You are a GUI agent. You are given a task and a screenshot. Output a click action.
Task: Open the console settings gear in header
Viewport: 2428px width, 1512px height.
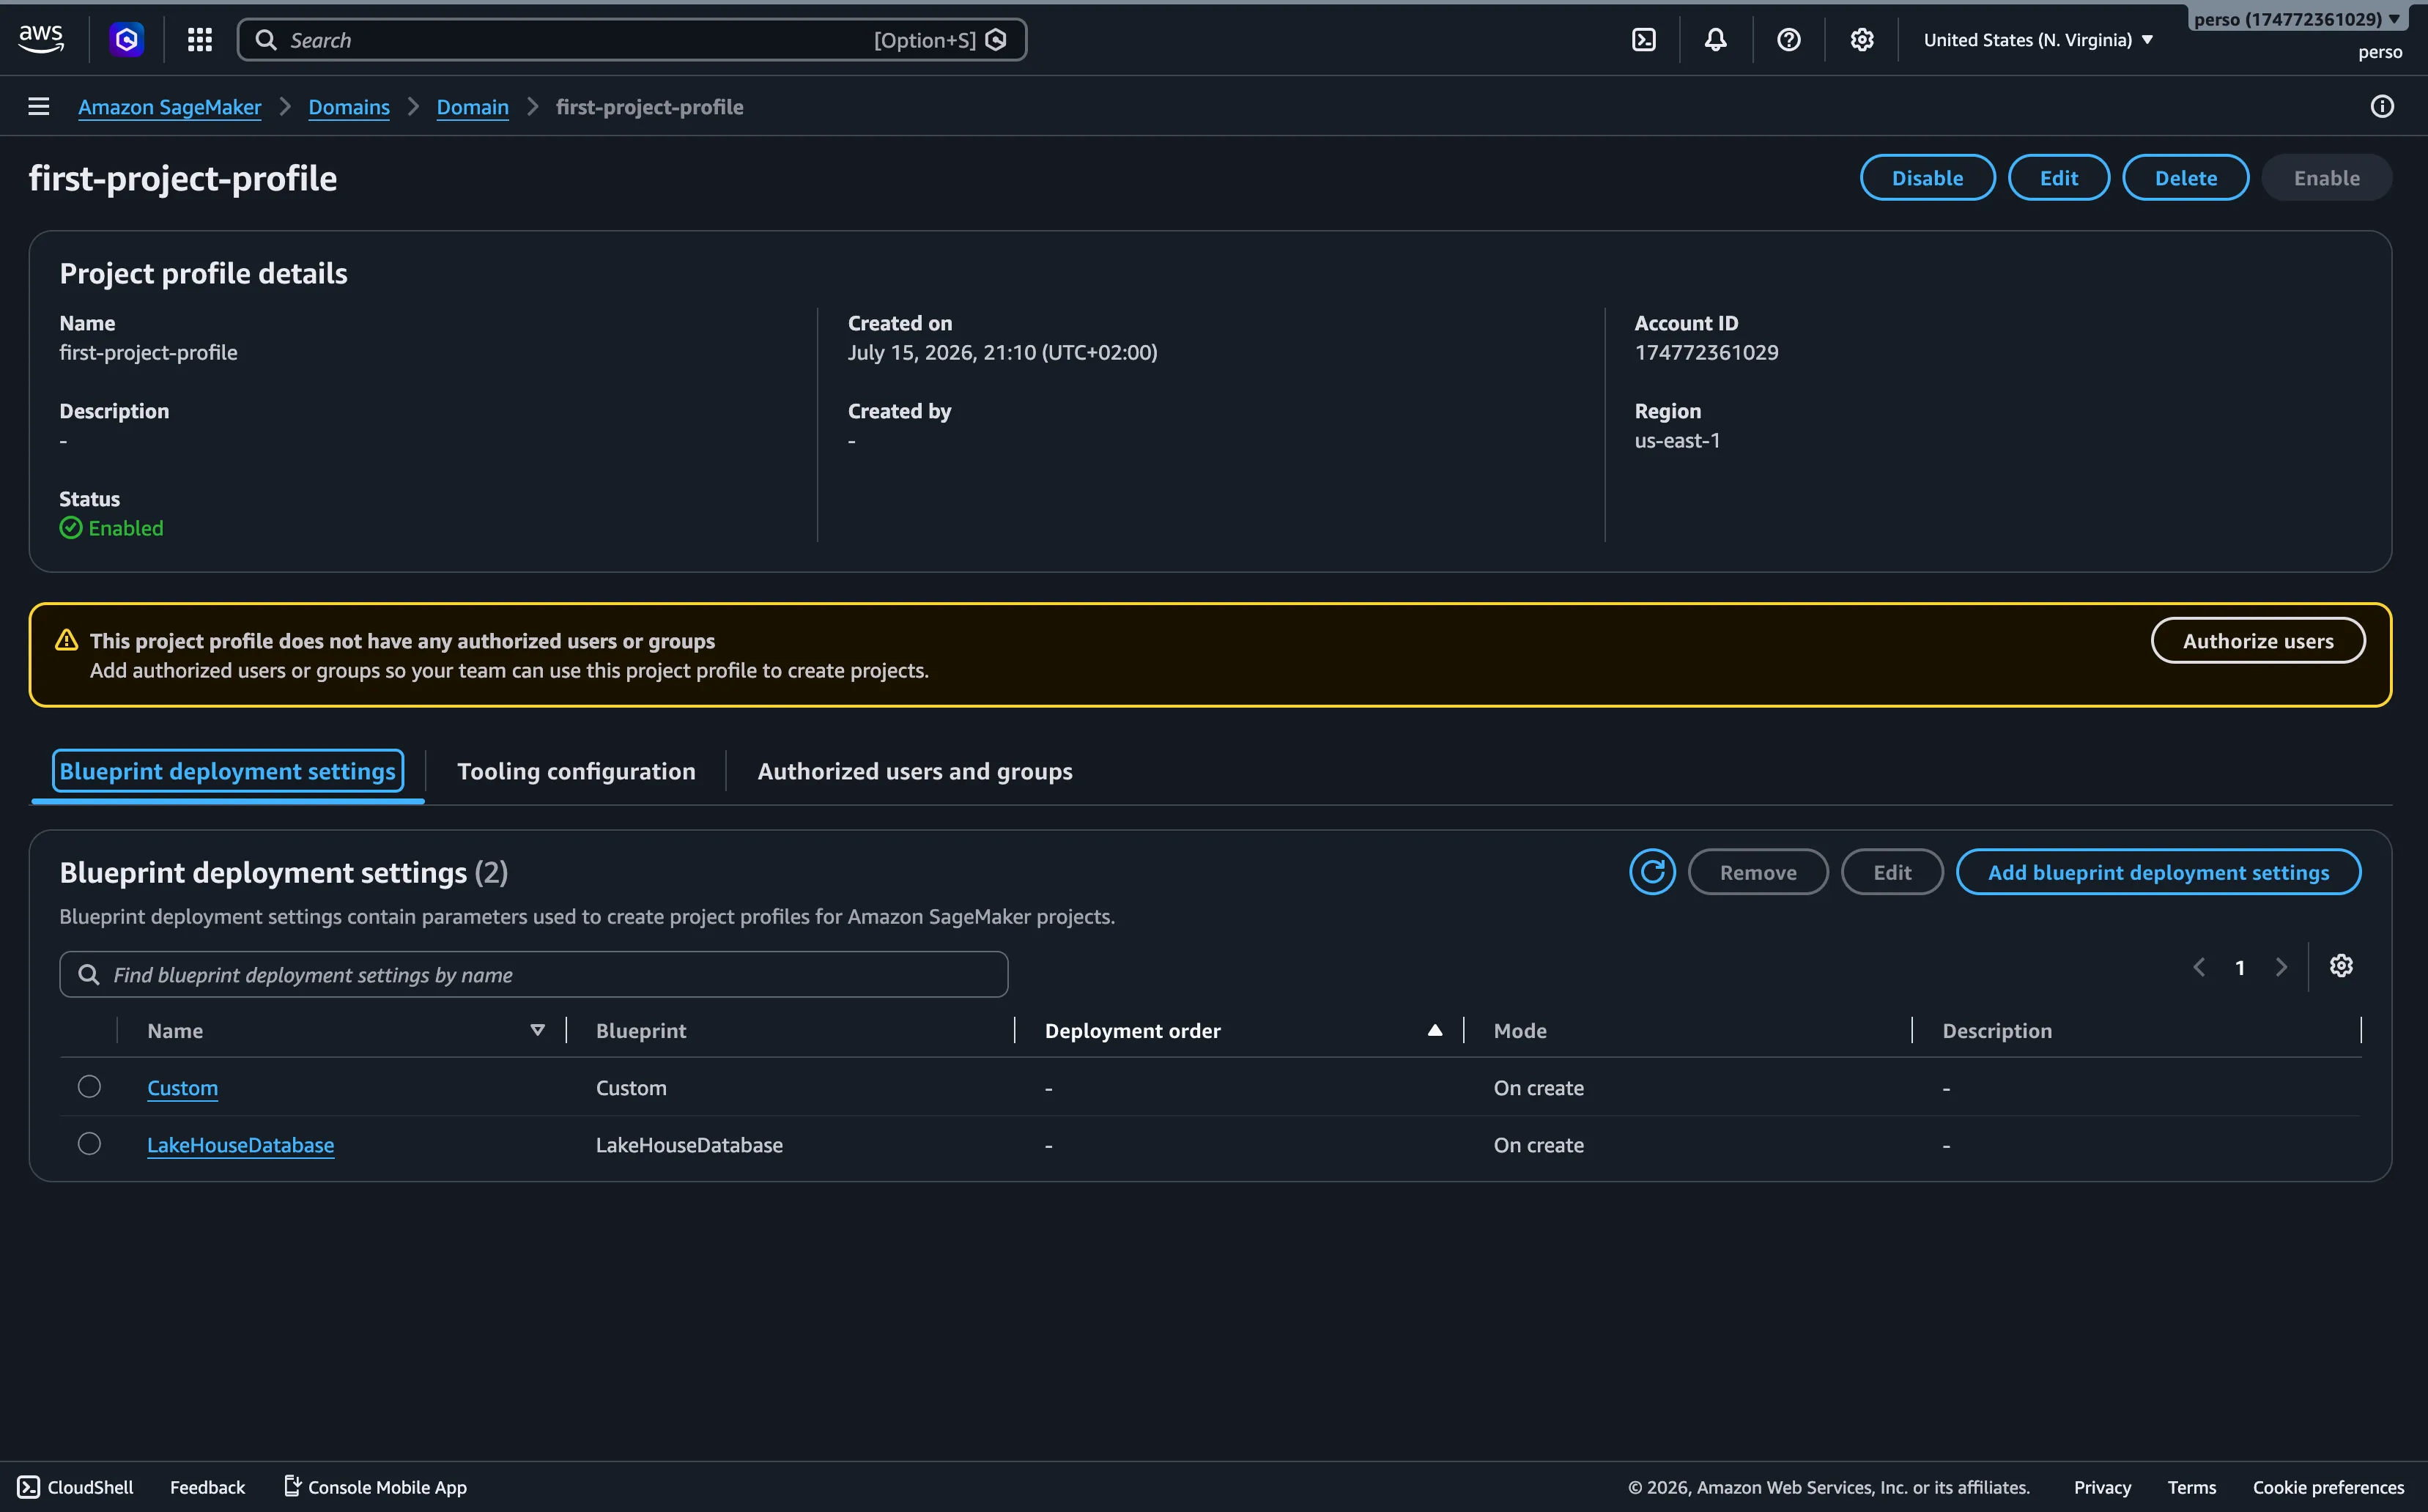pos(1862,40)
